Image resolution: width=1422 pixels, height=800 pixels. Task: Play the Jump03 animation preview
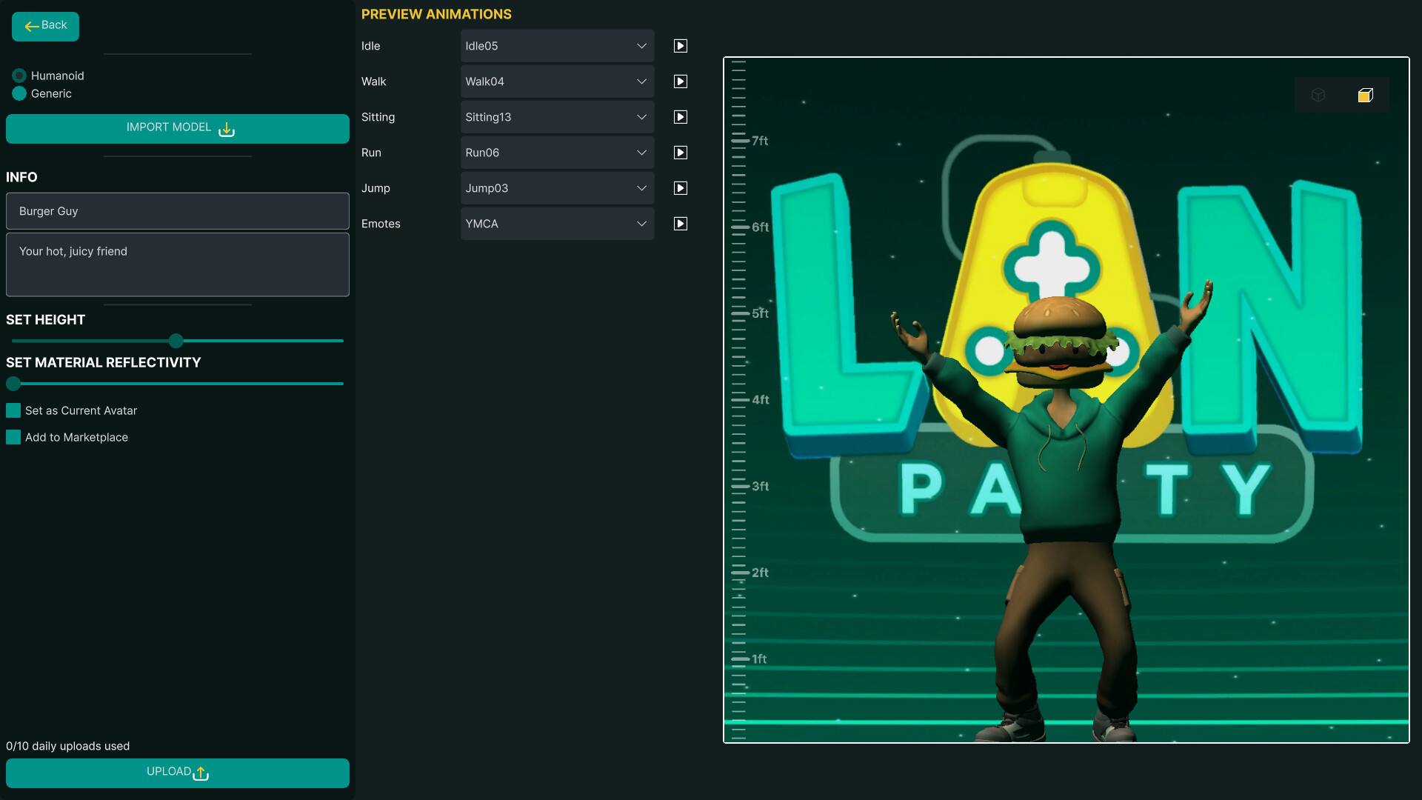680,187
